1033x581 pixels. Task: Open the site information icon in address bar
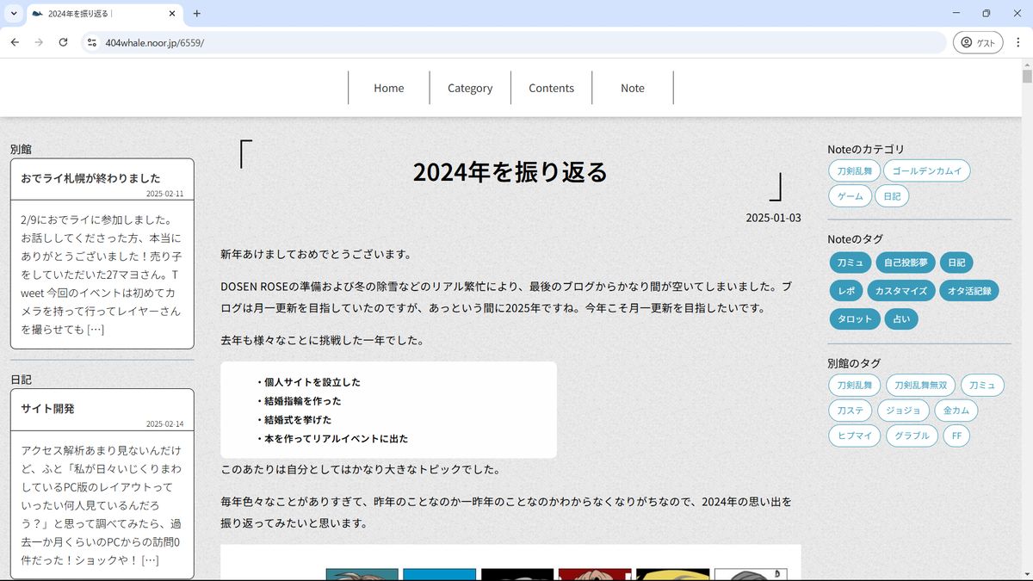pyautogui.click(x=92, y=42)
